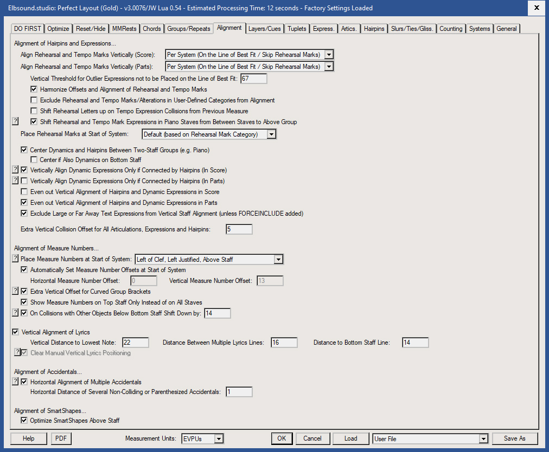
Task: Open help for Extra Vertical Offset Curved Brackets
Action: (x=16, y=291)
